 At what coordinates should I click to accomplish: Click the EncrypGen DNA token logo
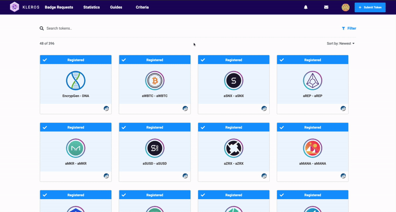coord(76,81)
